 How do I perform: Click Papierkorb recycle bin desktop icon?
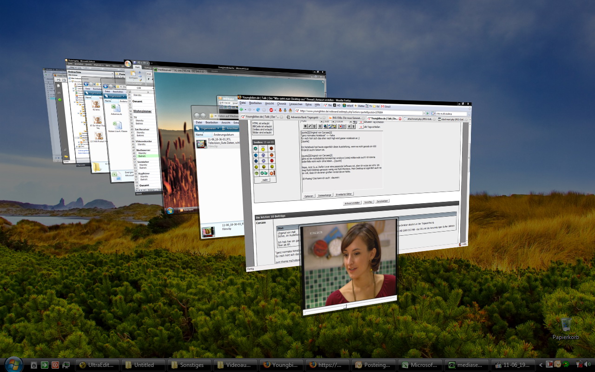click(566, 328)
